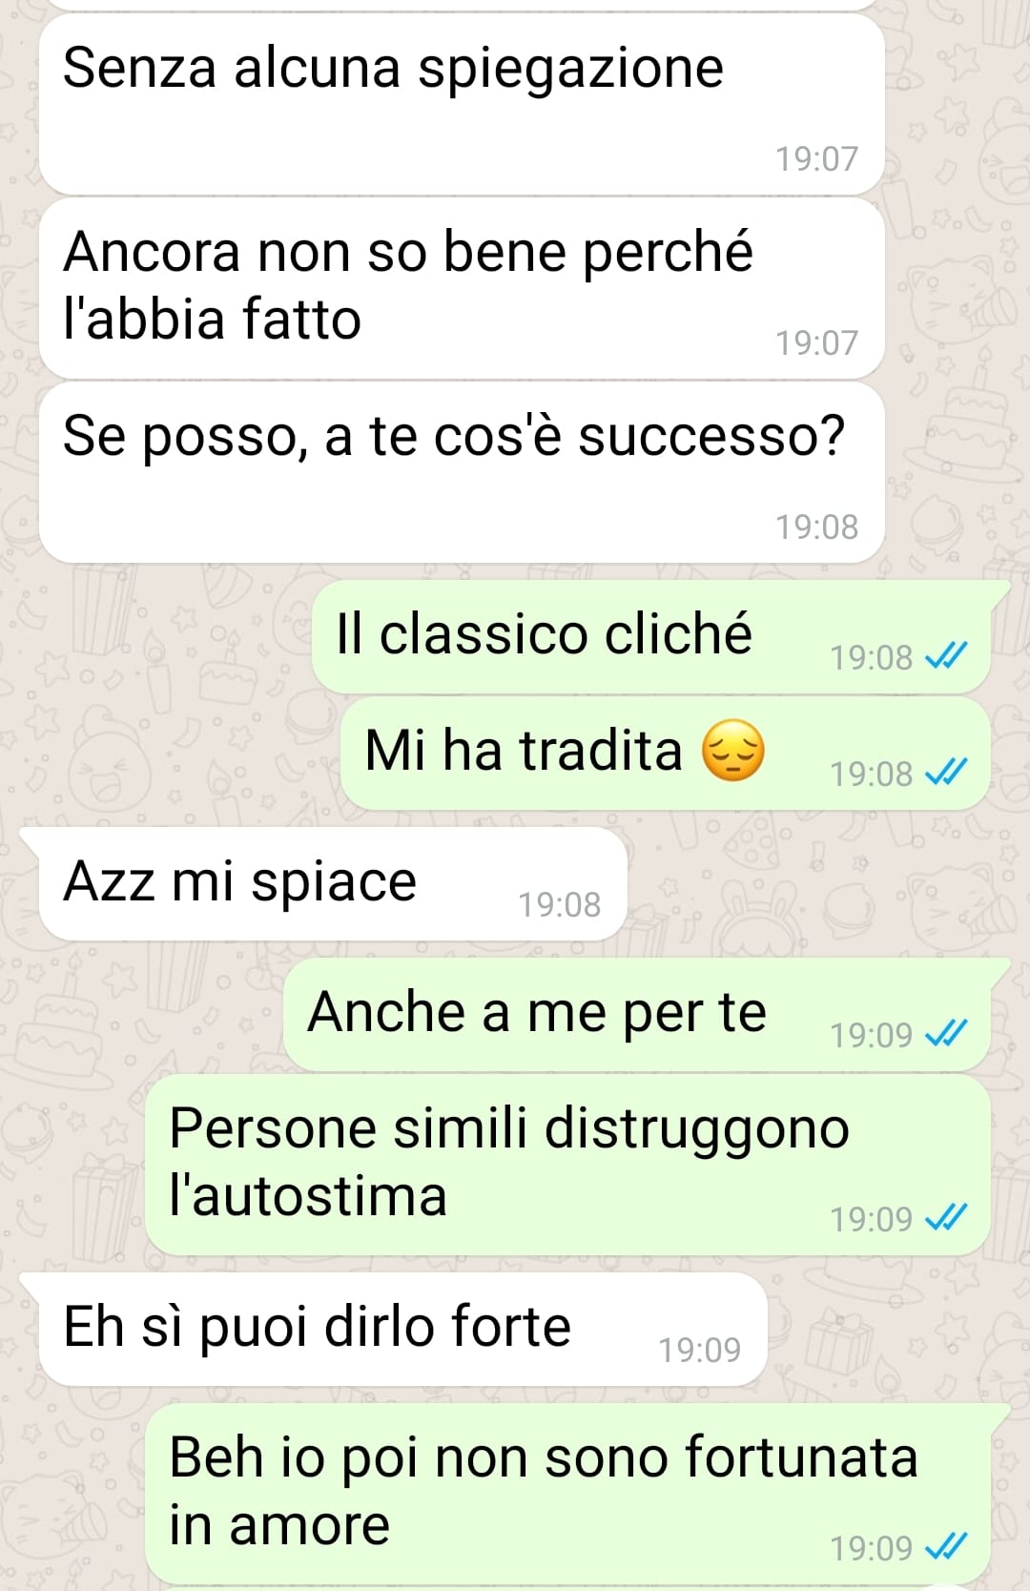Click the 19:08 timestamp under 'cos'è successo?'
The height and width of the screenshot is (1591, 1030).
point(817,527)
